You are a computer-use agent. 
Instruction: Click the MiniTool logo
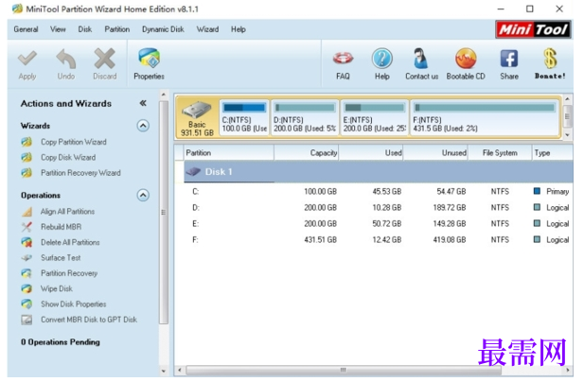(533, 29)
